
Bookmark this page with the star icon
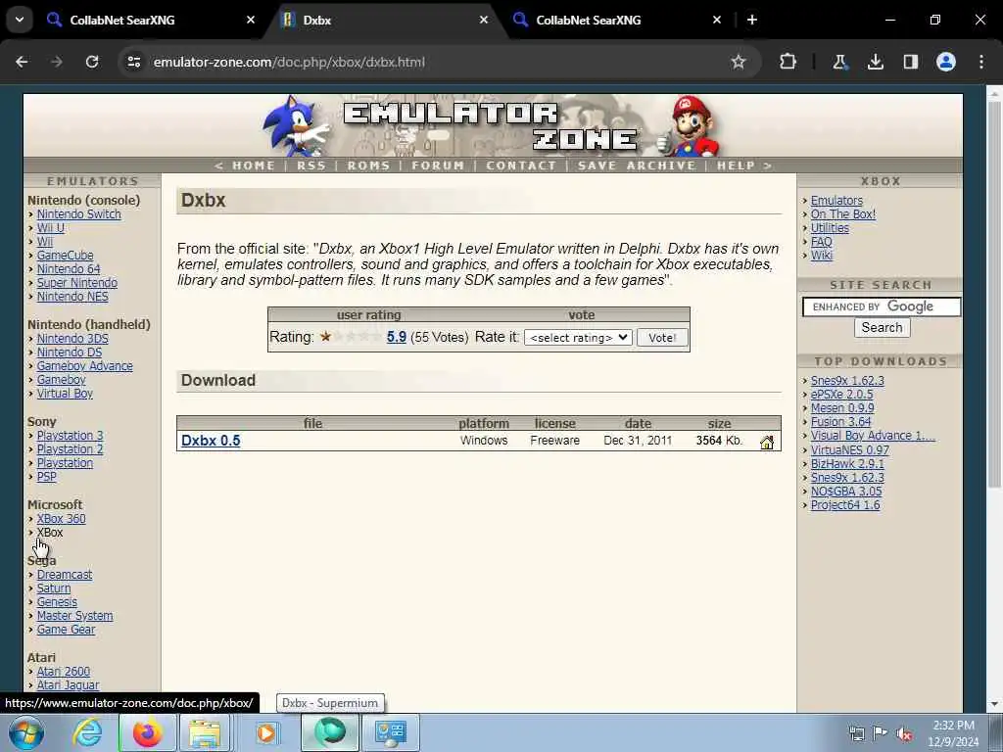(739, 62)
